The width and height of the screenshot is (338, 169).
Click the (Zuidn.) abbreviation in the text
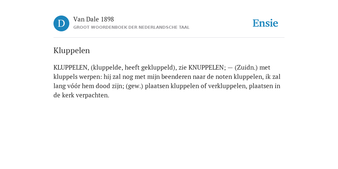(x=246, y=68)
